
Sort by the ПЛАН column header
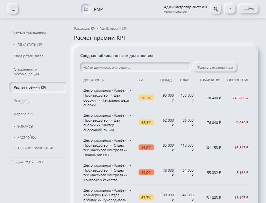pyautogui.click(x=184, y=80)
